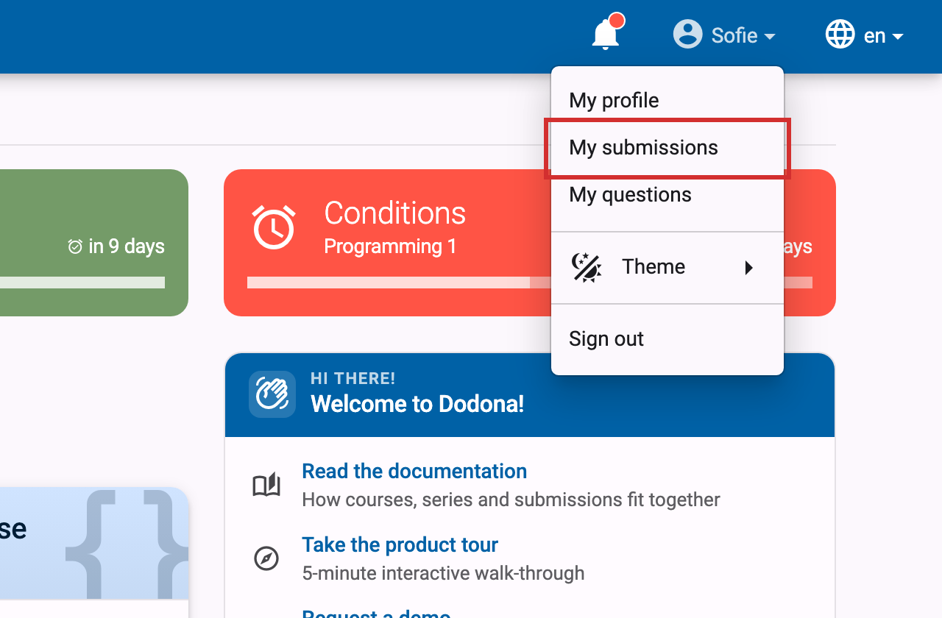Click the 'HI THERE!' label

[353, 379]
